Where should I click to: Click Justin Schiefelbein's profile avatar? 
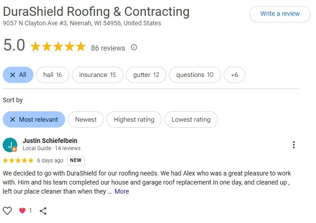[x=10, y=145]
